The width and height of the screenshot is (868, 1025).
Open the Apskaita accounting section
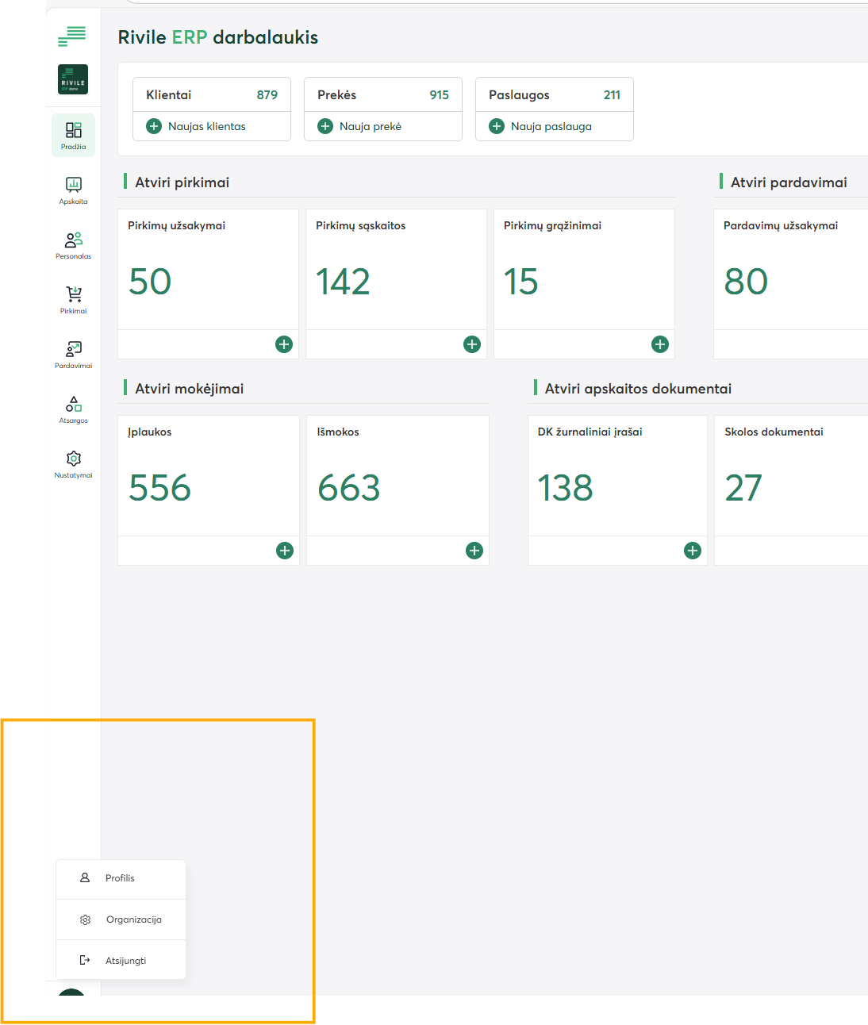73,190
